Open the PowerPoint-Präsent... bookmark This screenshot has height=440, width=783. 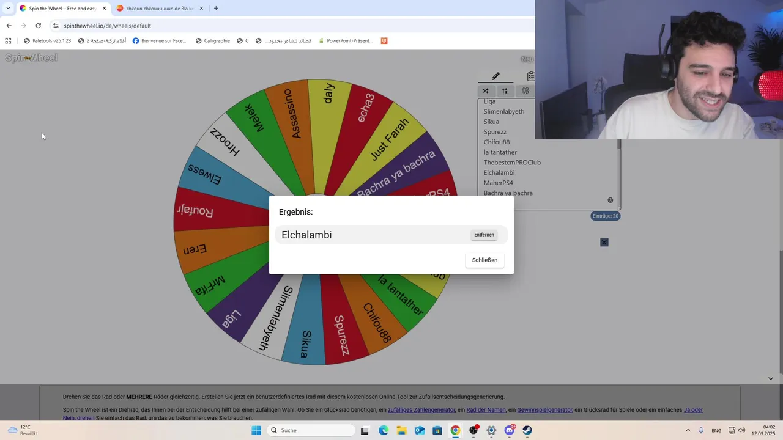click(344, 41)
